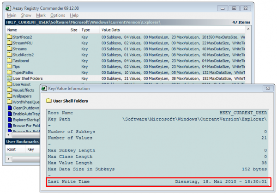Screen dimensions: 277x194
Task: Select the VisualEffects row name
Action: point(24,90)
